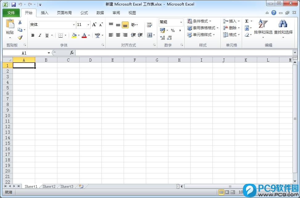Click the borders icon in font group
The width and height of the screenshot is (300, 198).
(x=60, y=35)
